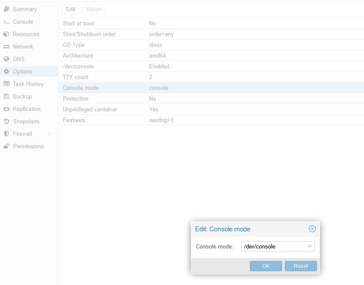The image size is (364, 285).
Task: Click the Edit button
Action: pyautogui.click(x=70, y=9)
